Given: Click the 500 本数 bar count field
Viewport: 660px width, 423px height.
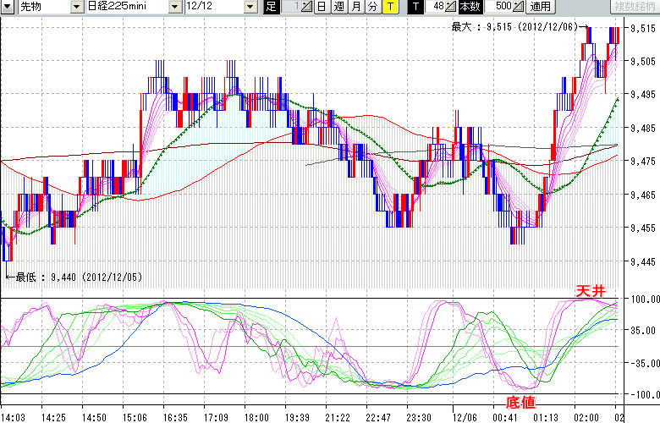Looking at the screenshot, I should pos(502,7).
